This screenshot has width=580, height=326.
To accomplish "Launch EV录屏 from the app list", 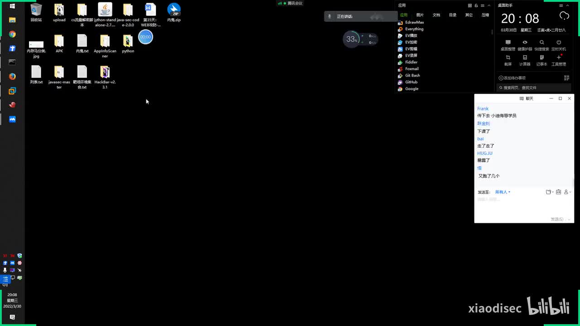I will (x=407, y=55).
